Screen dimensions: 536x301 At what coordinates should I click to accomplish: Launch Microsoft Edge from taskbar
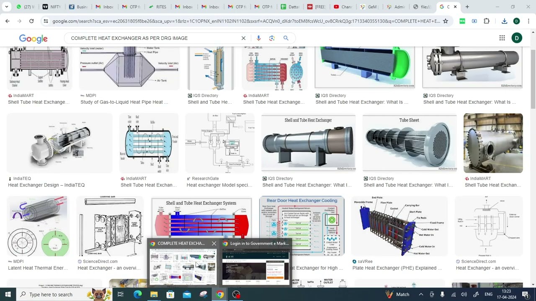pyautogui.click(x=137, y=294)
